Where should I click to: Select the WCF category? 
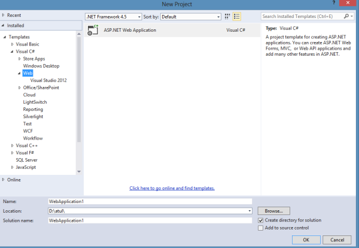point(28,131)
